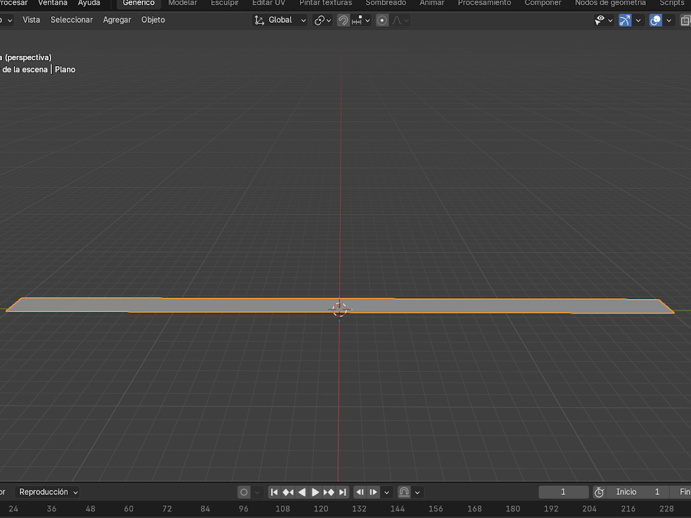Viewport: 691px width, 518px height.
Task: Click the auto keying record button
Action: (x=244, y=492)
